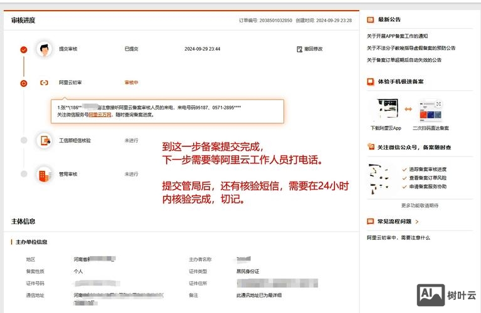This screenshot has width=481, height=313.
Task: Click the 居民身份证 value of 证件类型
Action: (x=248, y=271)
